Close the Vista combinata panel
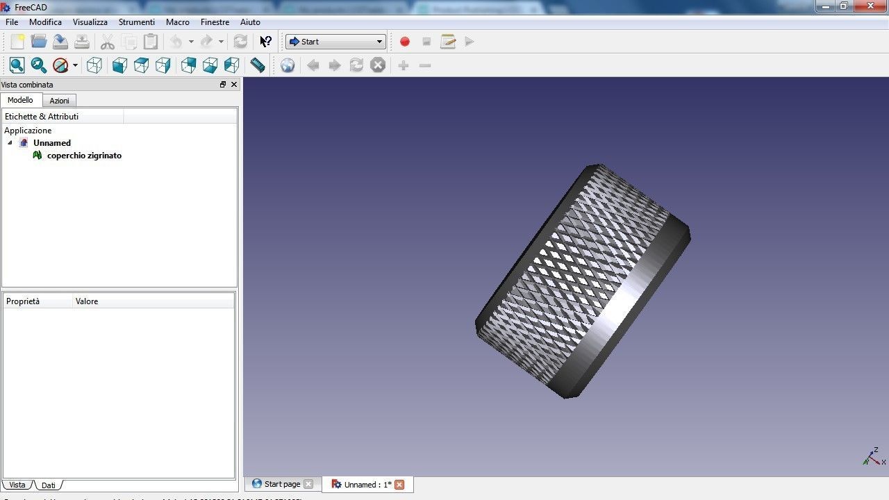The image size is (889, 500). tap(234, 85)
